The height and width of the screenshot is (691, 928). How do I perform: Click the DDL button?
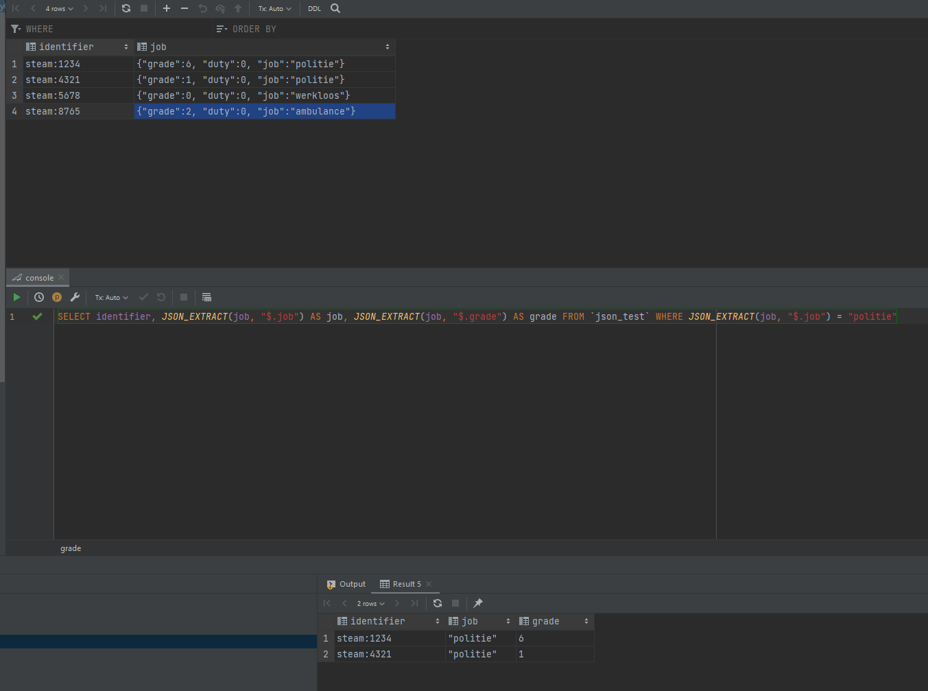[314, 9]
